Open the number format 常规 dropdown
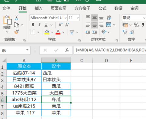 (x=144, y=18)
